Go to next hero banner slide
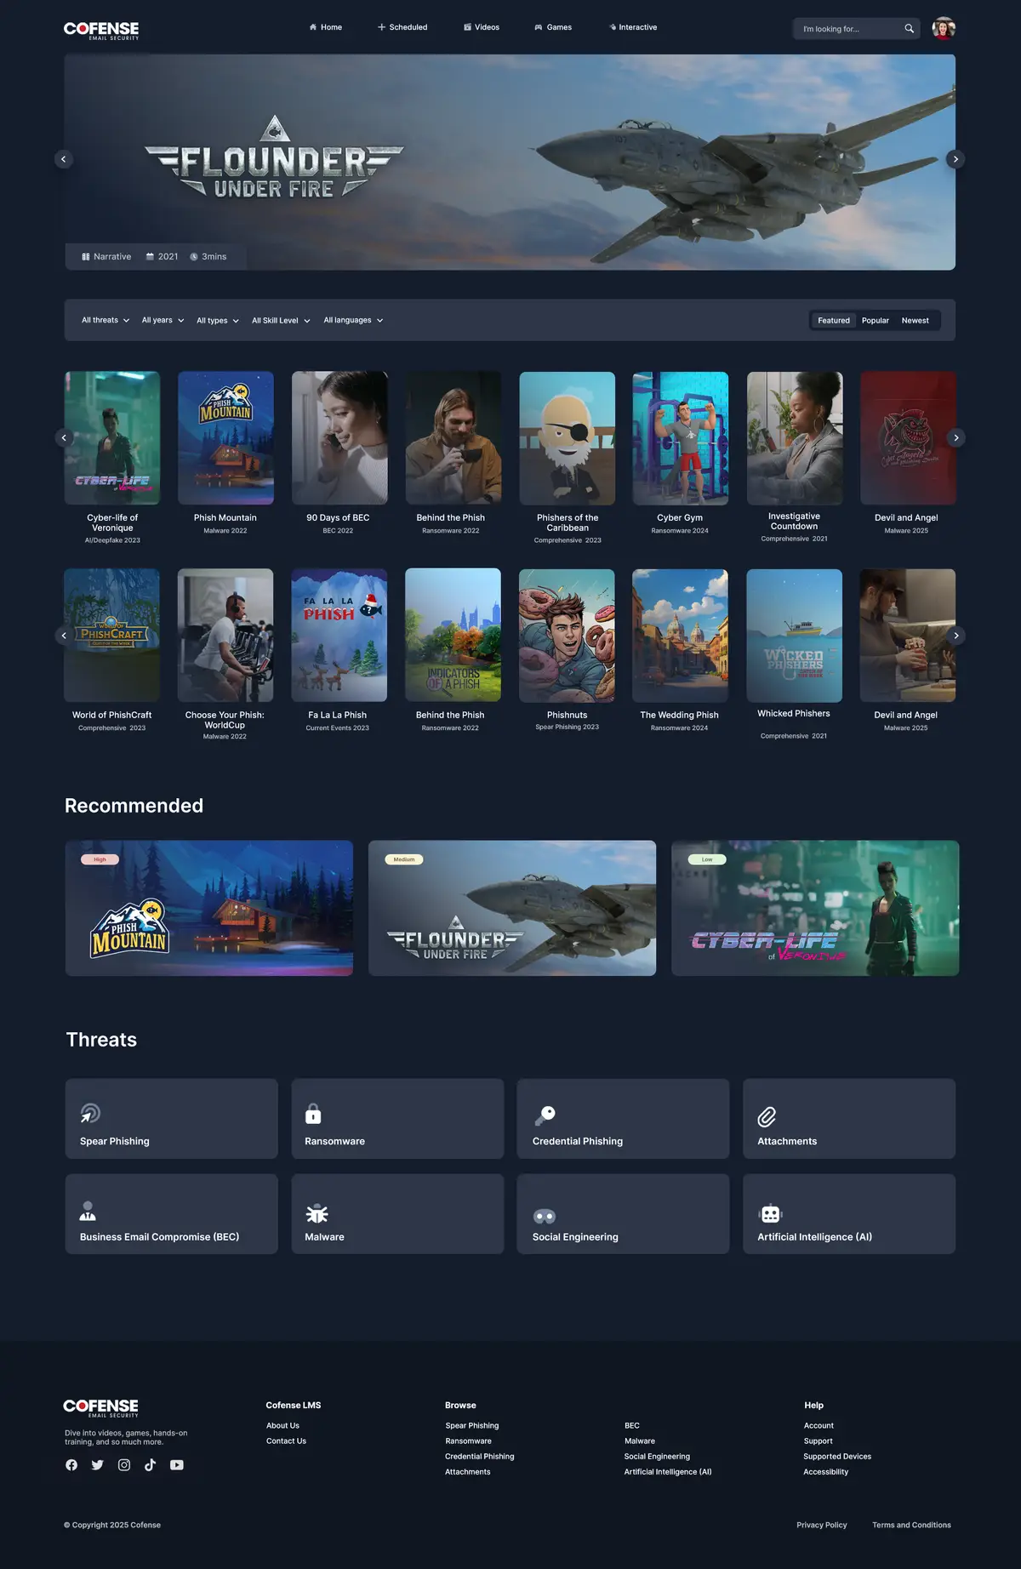The image size is (1021, 1569). pos(955,159)
